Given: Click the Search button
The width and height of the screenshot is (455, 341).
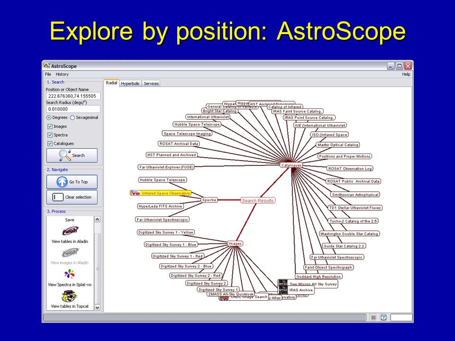Looking at the screenshot, I should tap(72, 155).
